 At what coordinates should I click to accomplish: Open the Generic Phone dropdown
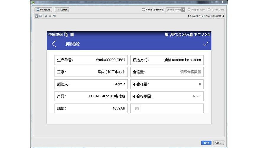pyautogui.click(x=176, y=10)
